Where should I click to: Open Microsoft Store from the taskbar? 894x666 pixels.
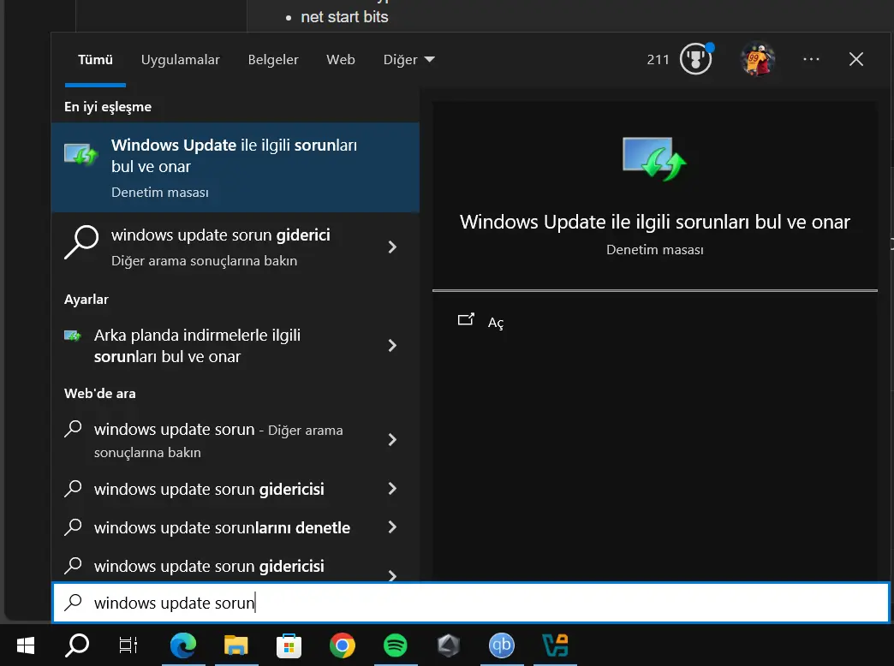289,645
